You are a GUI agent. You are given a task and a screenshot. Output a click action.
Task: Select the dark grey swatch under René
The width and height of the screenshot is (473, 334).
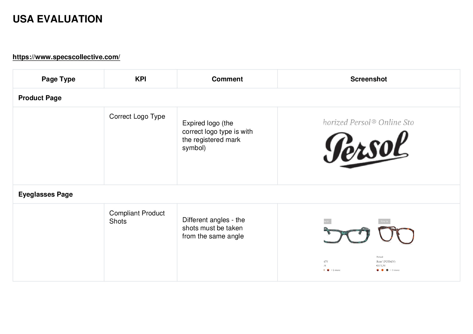(x=387, y=270)
